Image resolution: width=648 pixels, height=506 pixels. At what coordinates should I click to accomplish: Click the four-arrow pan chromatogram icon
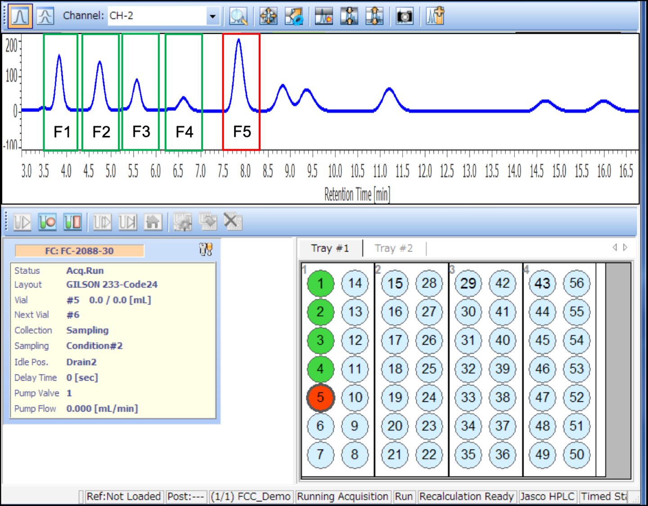(x=268, y=16)
